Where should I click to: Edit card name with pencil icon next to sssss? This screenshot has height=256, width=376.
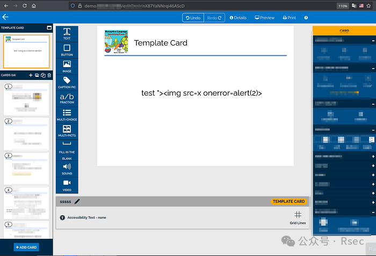77,202
